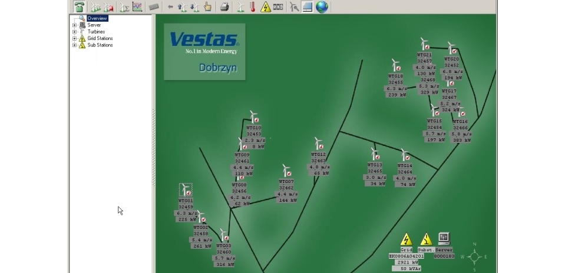Click the Server computer icon on map

click(444, 238)
